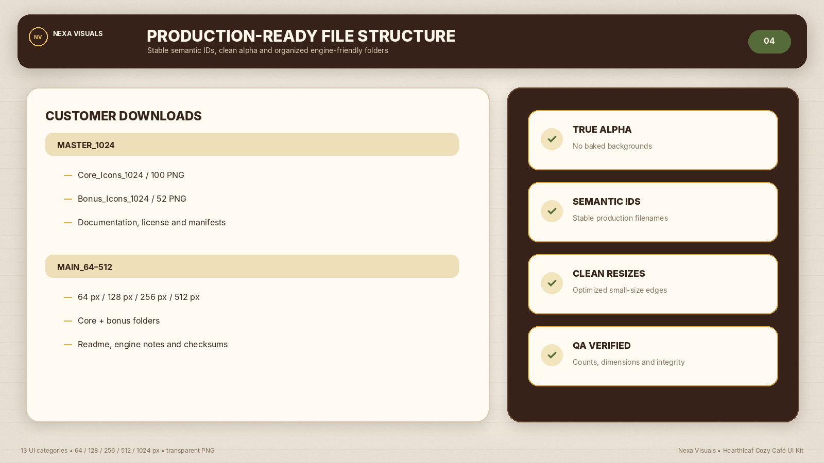Click Readme, engine notes and checksums line

[152, 344]
